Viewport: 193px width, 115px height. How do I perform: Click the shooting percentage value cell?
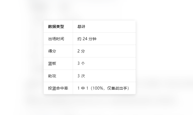pyautogui.click(x=103, y=88)
